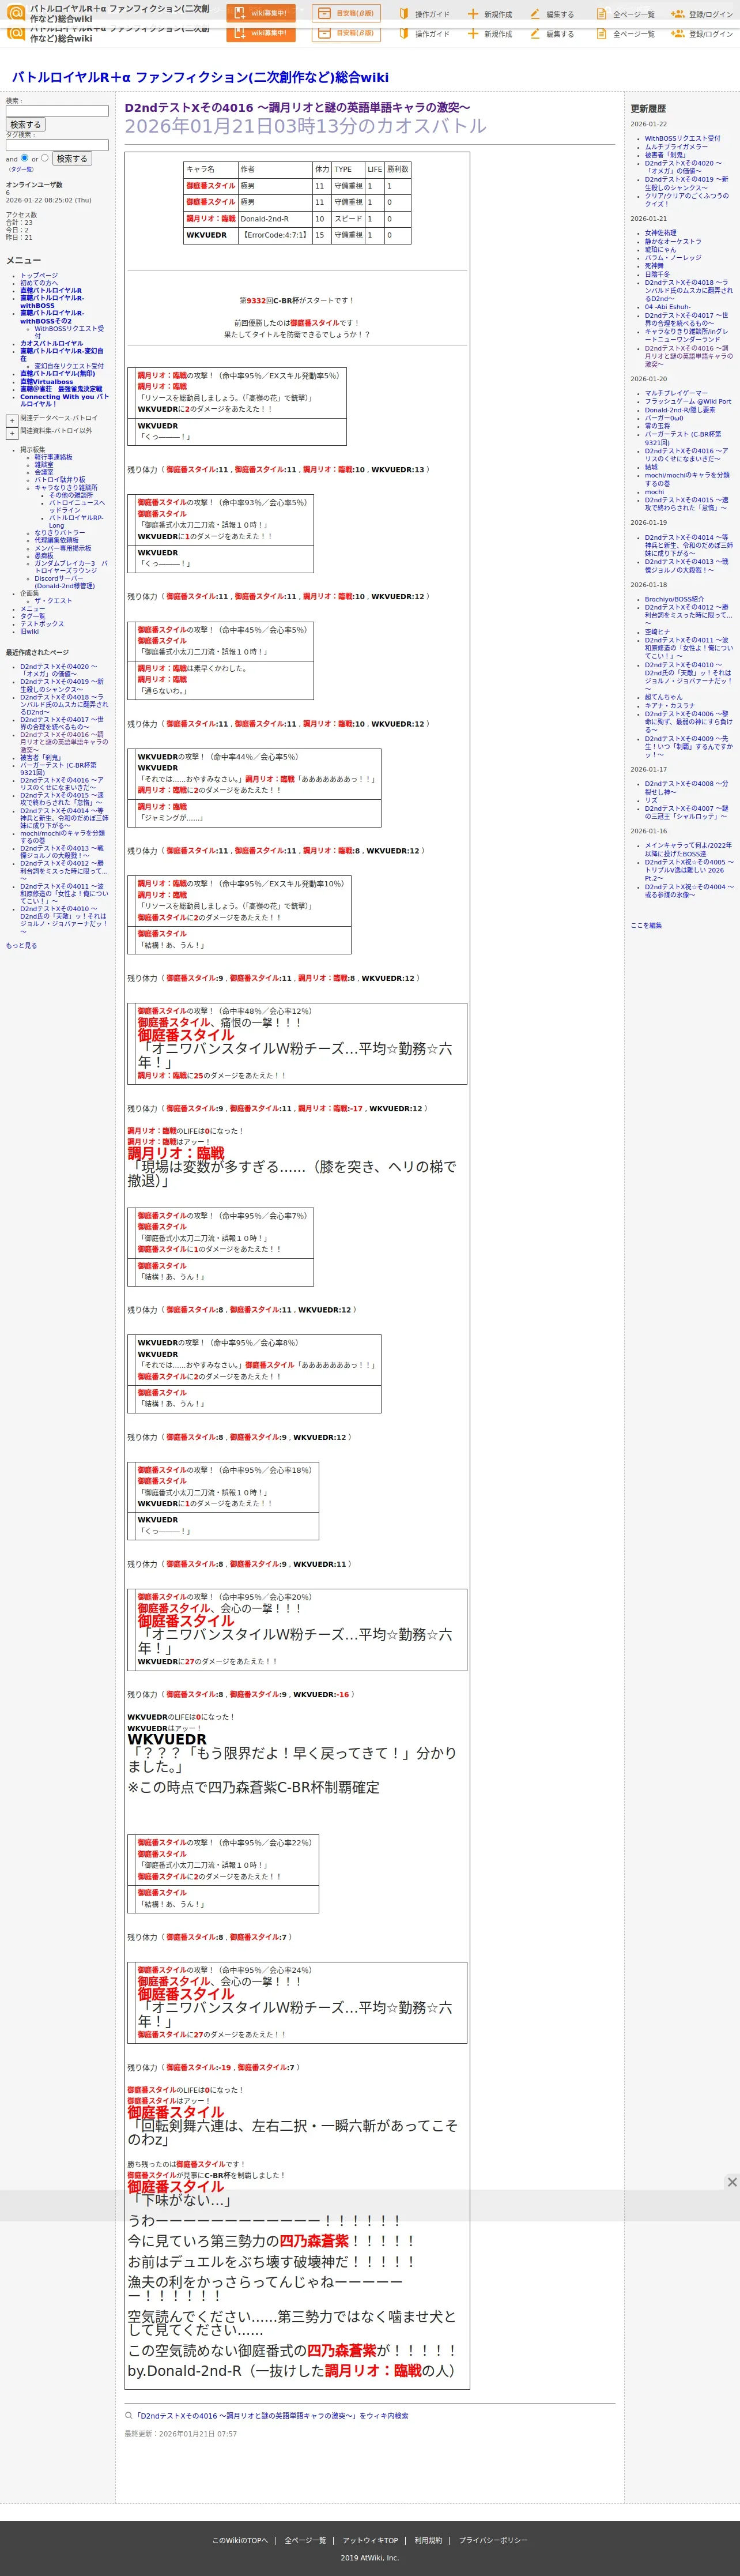Open 零の玉将 link
The width and height of the screenshot is (740, 2576).
tap(657, 426)
